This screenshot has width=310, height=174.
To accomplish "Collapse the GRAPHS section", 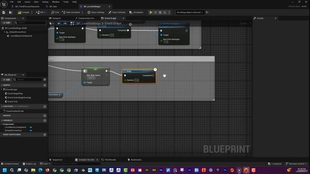I will 2,85.
